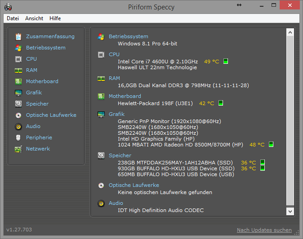This screenshot has height=239, width=303.
Task: Click the Speicher hard drive icon in sidebar
Action: pos(18,104)
